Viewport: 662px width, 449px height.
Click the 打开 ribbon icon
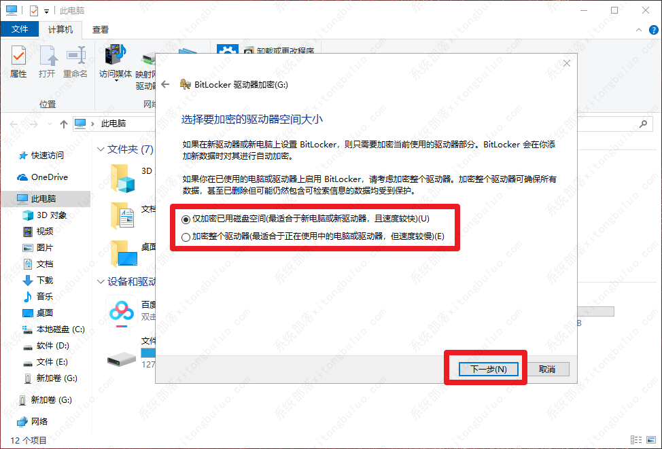(47, 62)
